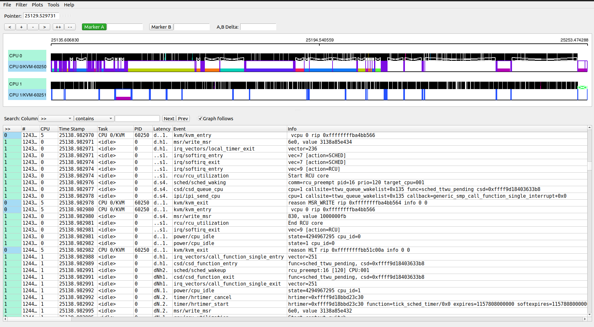Select the Marker A button
Screen dimensions: 594x327
[x=94, y=27]
